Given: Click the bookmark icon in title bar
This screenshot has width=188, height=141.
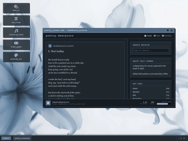Looking at the screenshot, I should pyautogui.click(x=168, y=30).
